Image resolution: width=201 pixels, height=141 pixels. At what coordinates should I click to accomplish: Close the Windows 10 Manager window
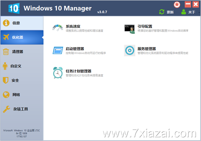tap(196, 5)
